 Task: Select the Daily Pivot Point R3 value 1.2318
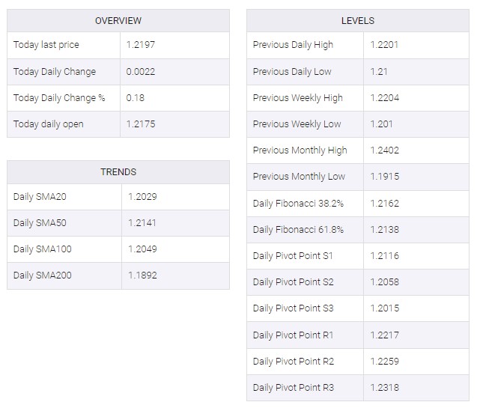(x=385, y=388)
